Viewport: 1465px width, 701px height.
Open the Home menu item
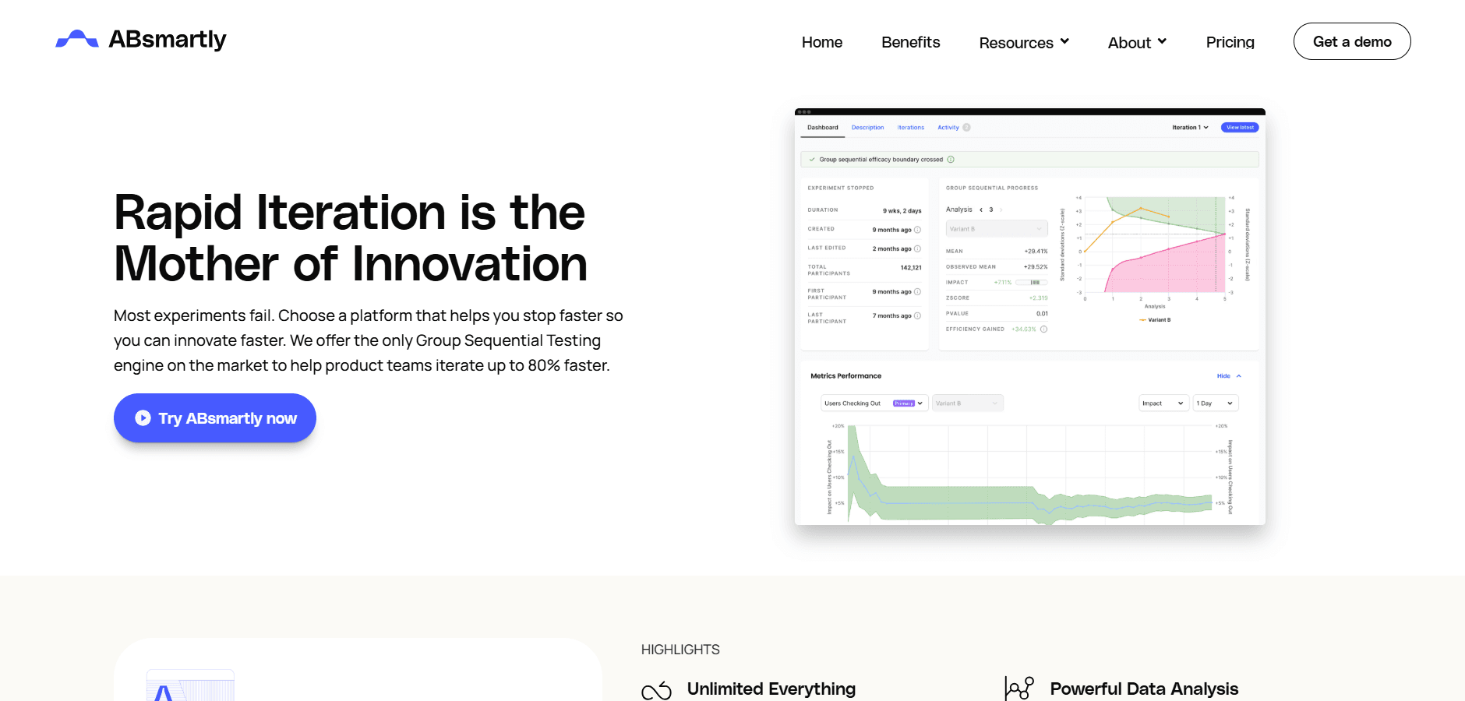[822, 42]
